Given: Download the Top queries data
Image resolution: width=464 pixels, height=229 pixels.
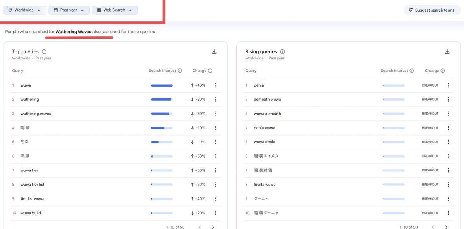Looking at the screenshot, I should (x=214, y=52).
